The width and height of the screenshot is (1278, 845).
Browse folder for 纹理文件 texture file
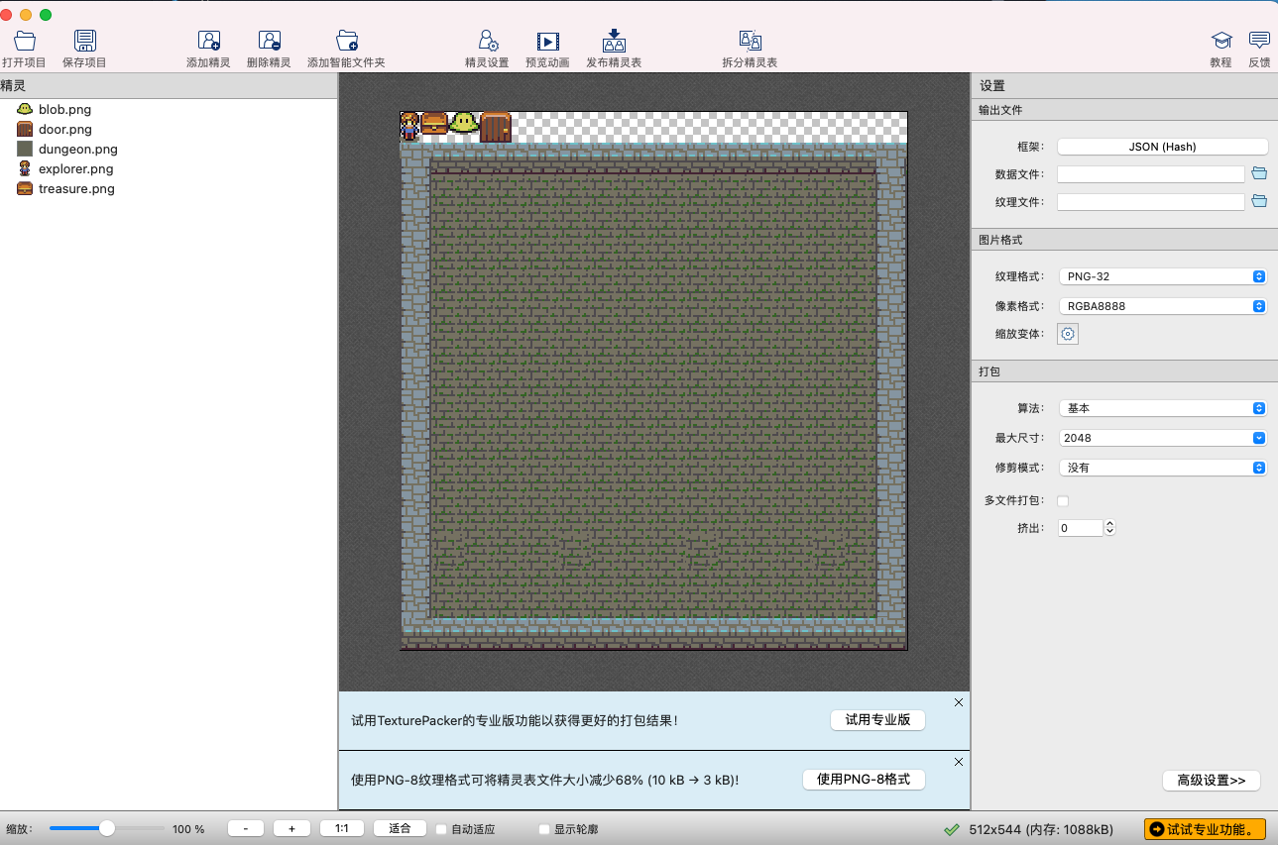1259,201
